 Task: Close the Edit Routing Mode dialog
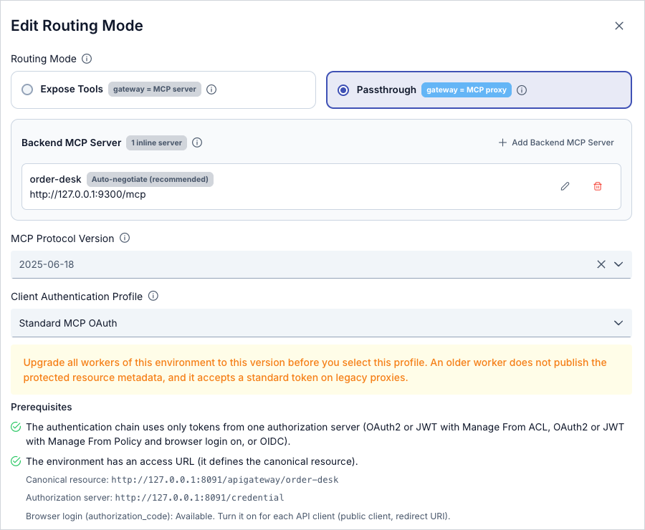[618, 26]
